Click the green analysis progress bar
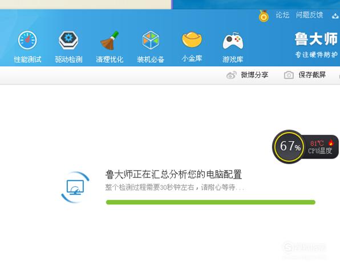 click(x=211, y=202)
